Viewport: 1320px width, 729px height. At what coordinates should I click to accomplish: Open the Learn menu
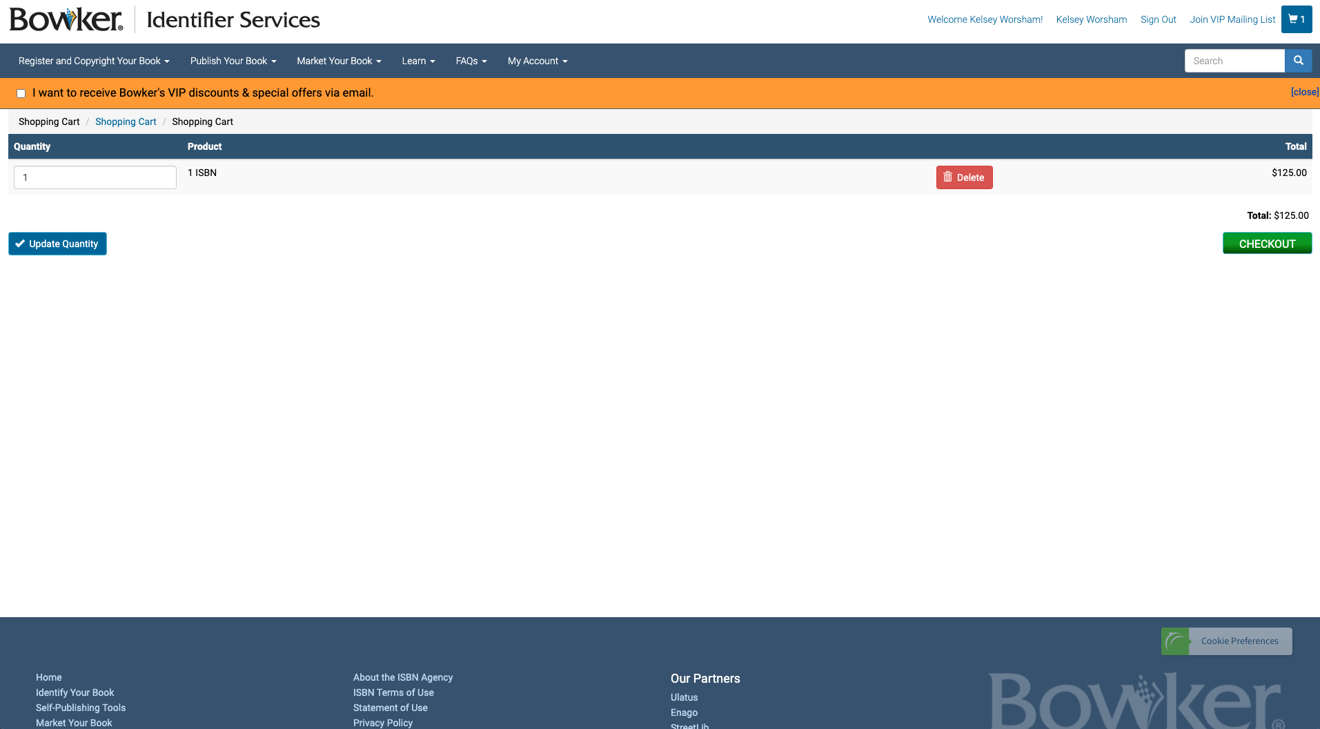(x=418, y=61)
